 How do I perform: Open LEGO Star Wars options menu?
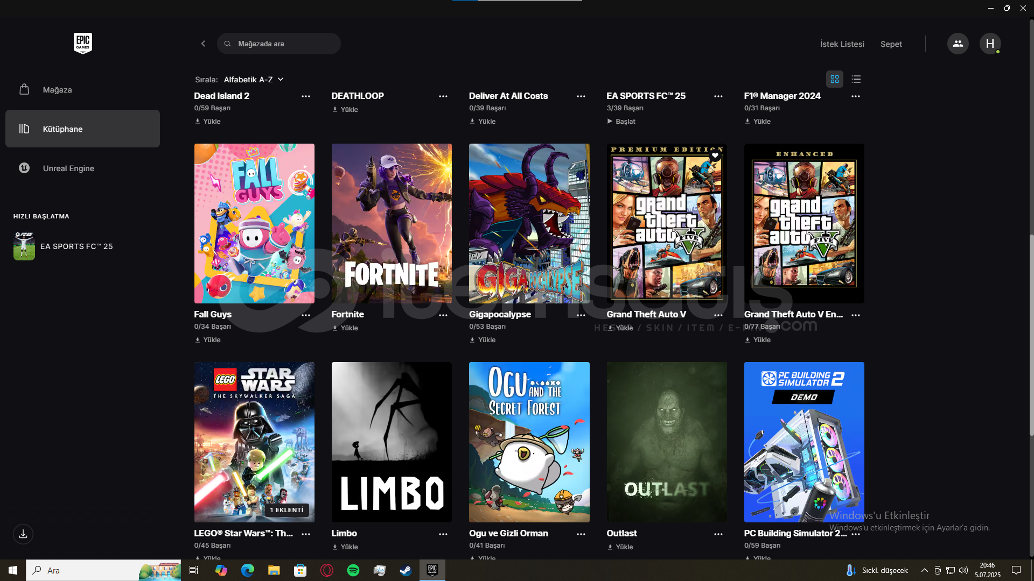point(305,534)
